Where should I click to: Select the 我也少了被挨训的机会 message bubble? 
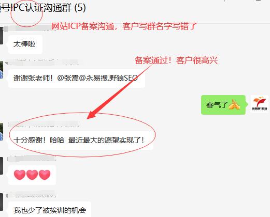pyautogui.click(x=50, y=209)
